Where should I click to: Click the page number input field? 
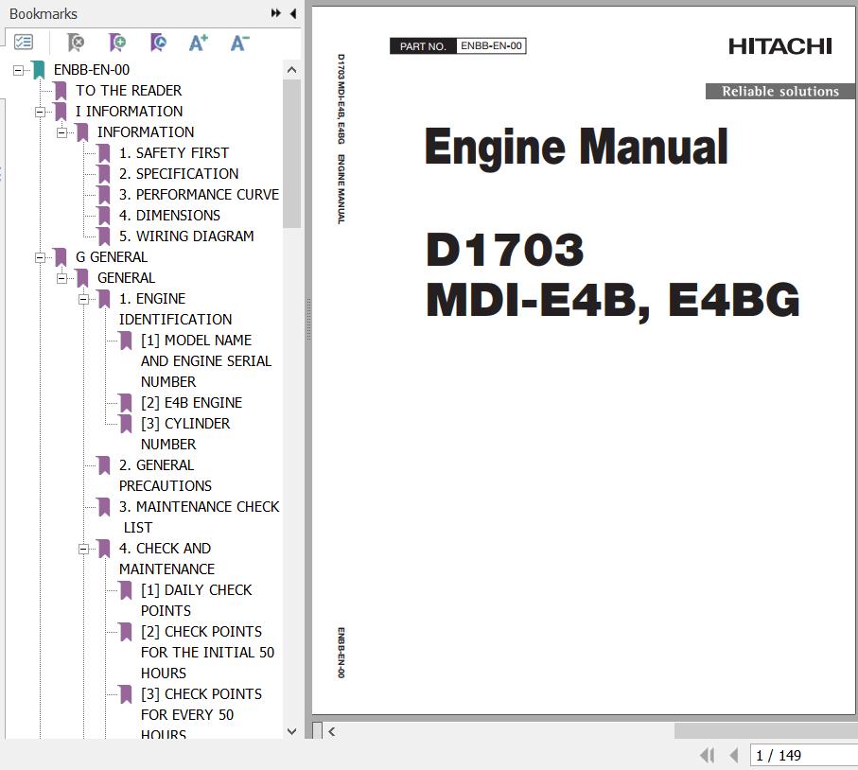(803, 755)
